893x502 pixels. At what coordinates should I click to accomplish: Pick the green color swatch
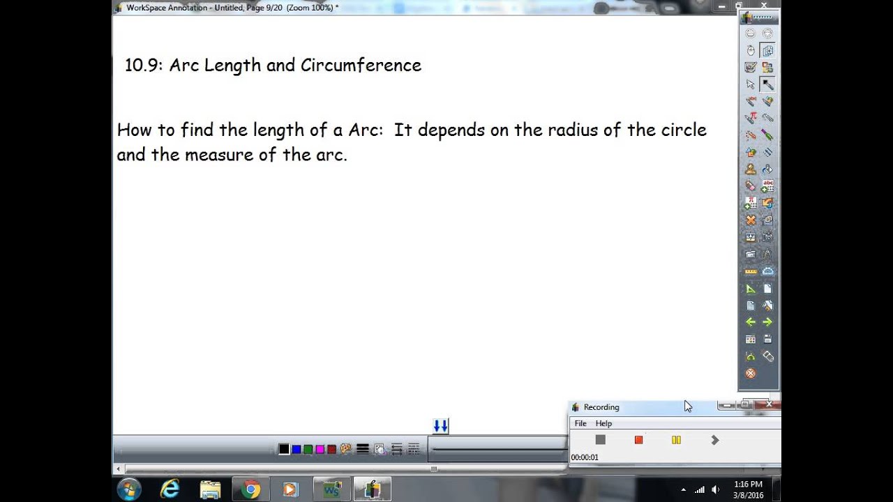click(x=308, y=449)
